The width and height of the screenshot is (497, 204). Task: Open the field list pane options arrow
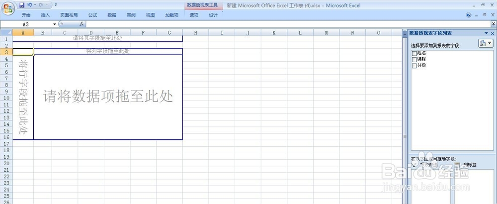[x=486, y=33]
